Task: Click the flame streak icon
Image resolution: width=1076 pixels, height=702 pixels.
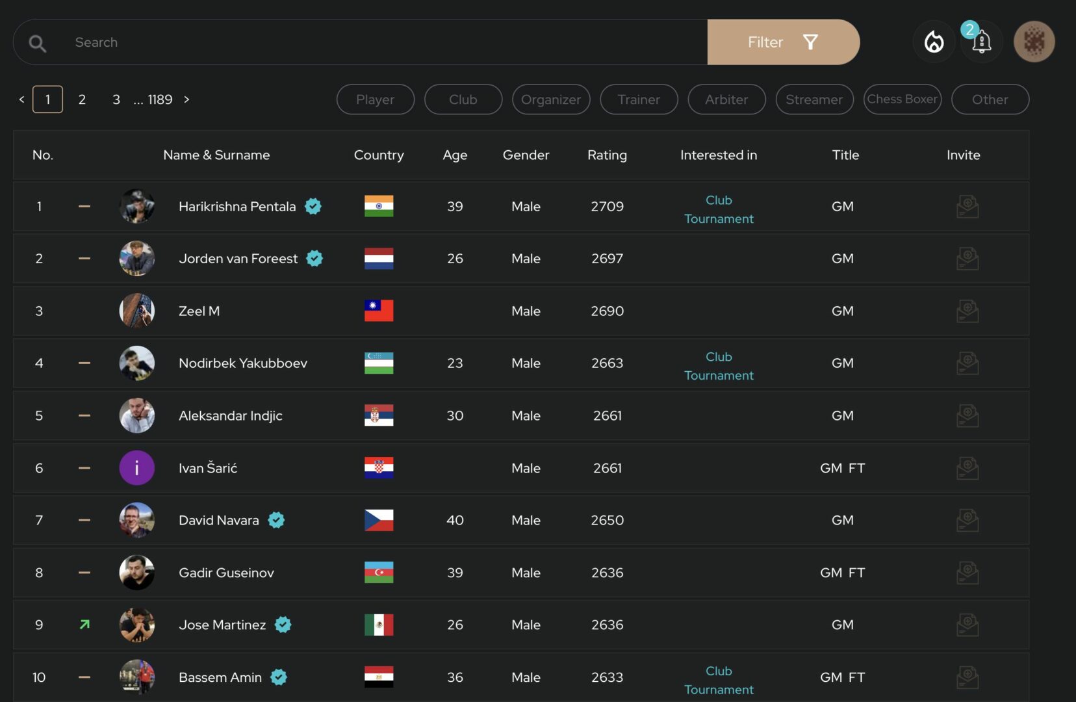Action: (934, 42)
